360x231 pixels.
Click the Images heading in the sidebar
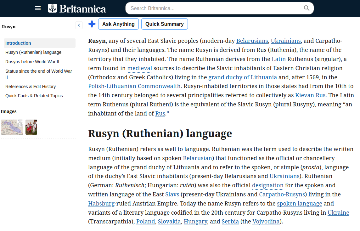pyautogui.click(x=9, y=111)
